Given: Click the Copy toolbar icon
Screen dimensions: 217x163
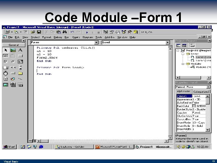Looking at the screenshot, I should pyautogui.click(x=52, y=32).
